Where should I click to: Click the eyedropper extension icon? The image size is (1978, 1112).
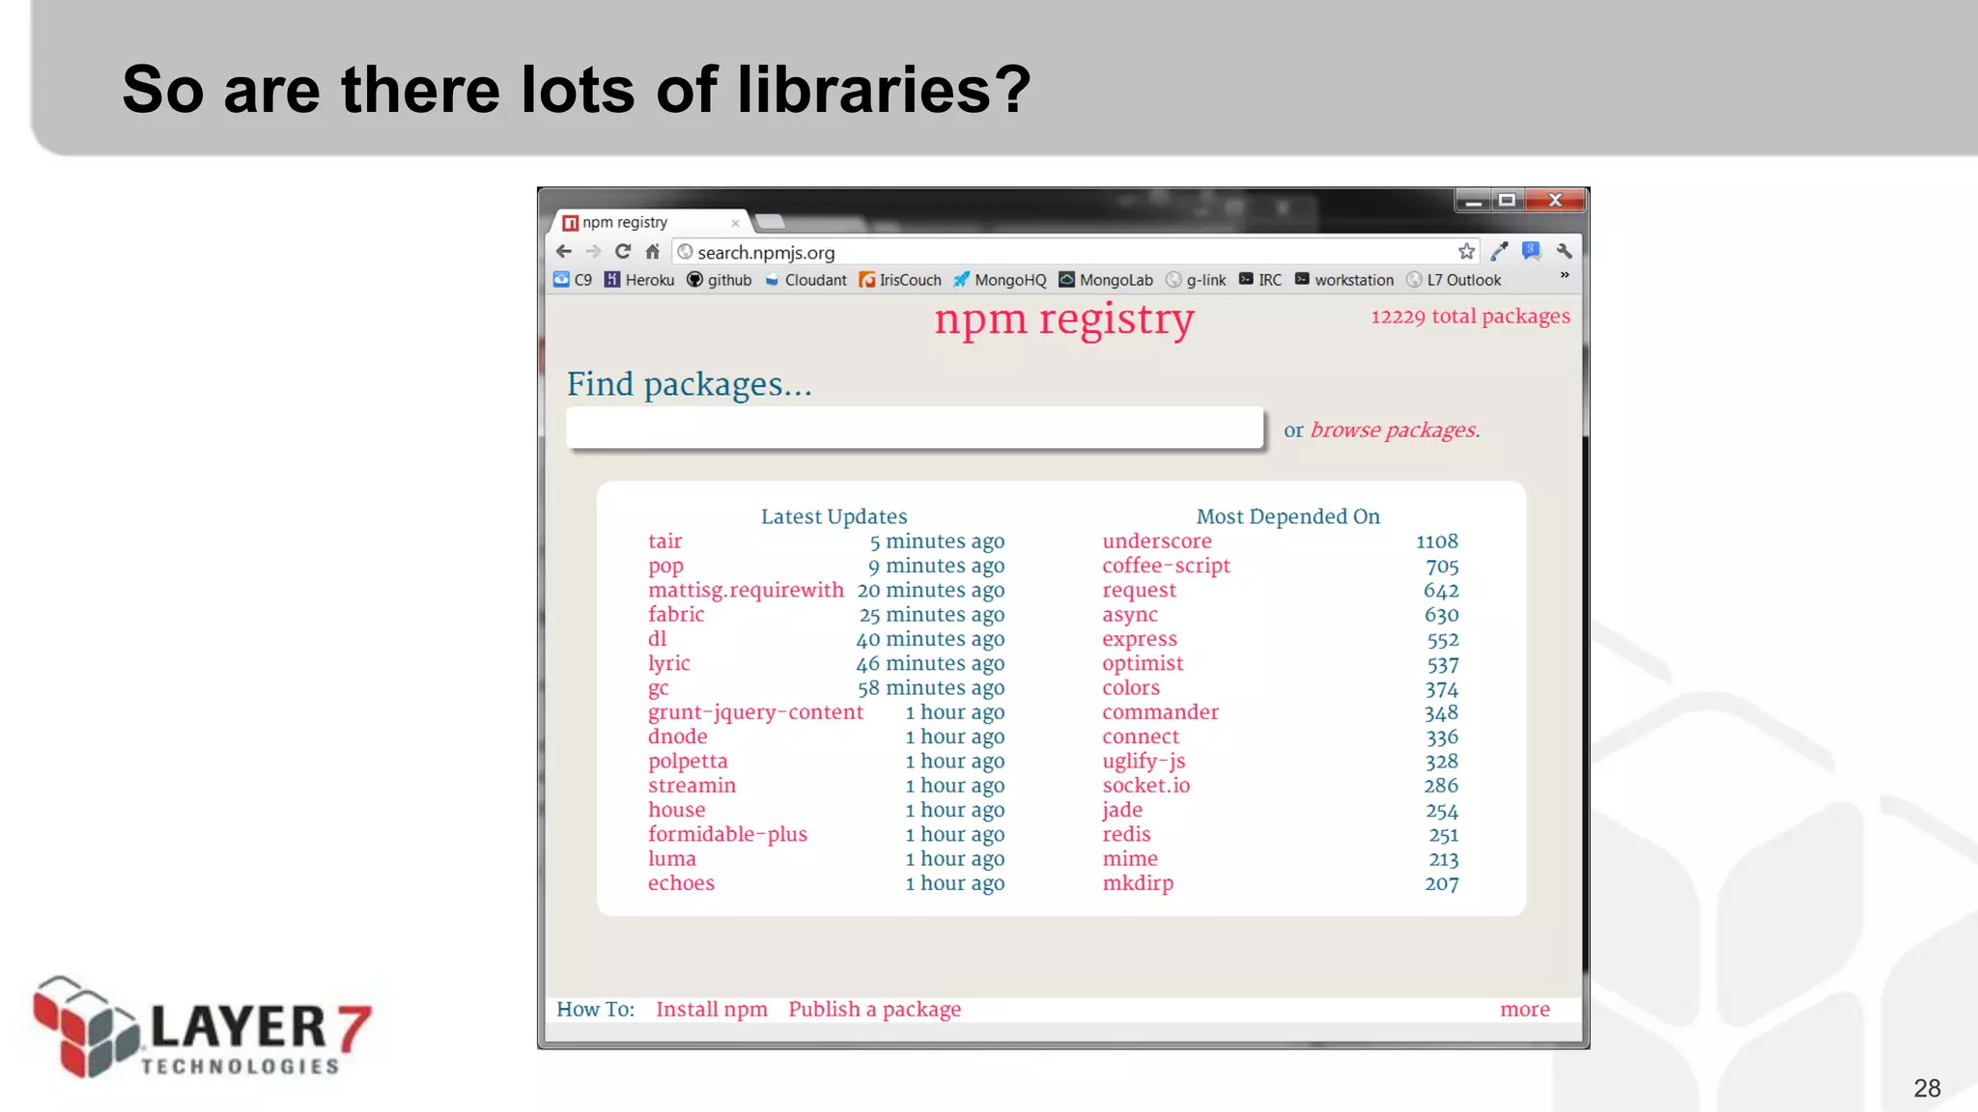pos(1499,252)
